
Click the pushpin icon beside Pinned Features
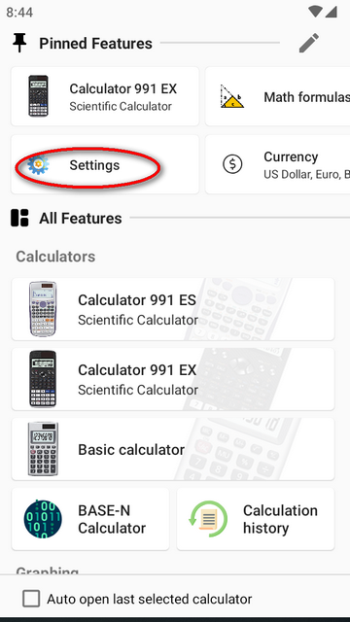coord(19,43)
